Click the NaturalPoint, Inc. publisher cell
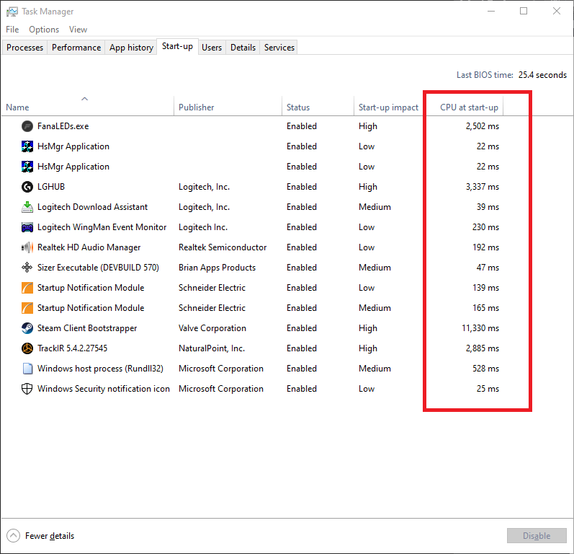This screenshot has height=554, width=574. pos(212,348)
